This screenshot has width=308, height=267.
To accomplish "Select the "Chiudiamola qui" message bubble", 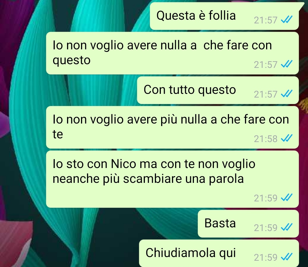I will [x=219, y=253].
